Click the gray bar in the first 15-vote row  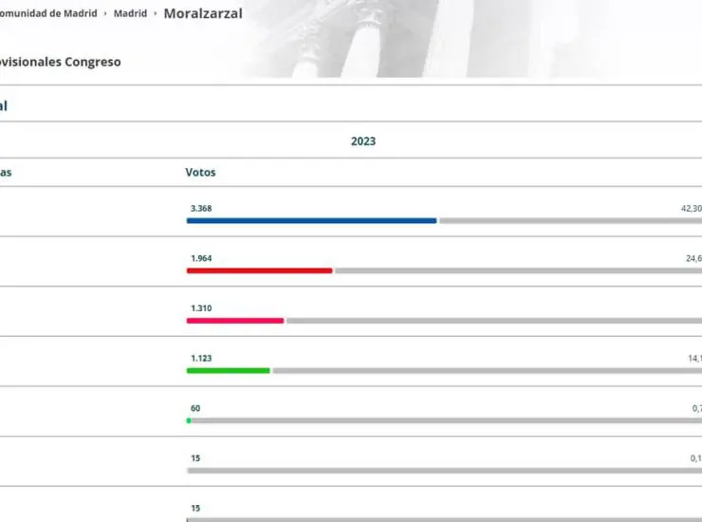pos(445,471)
